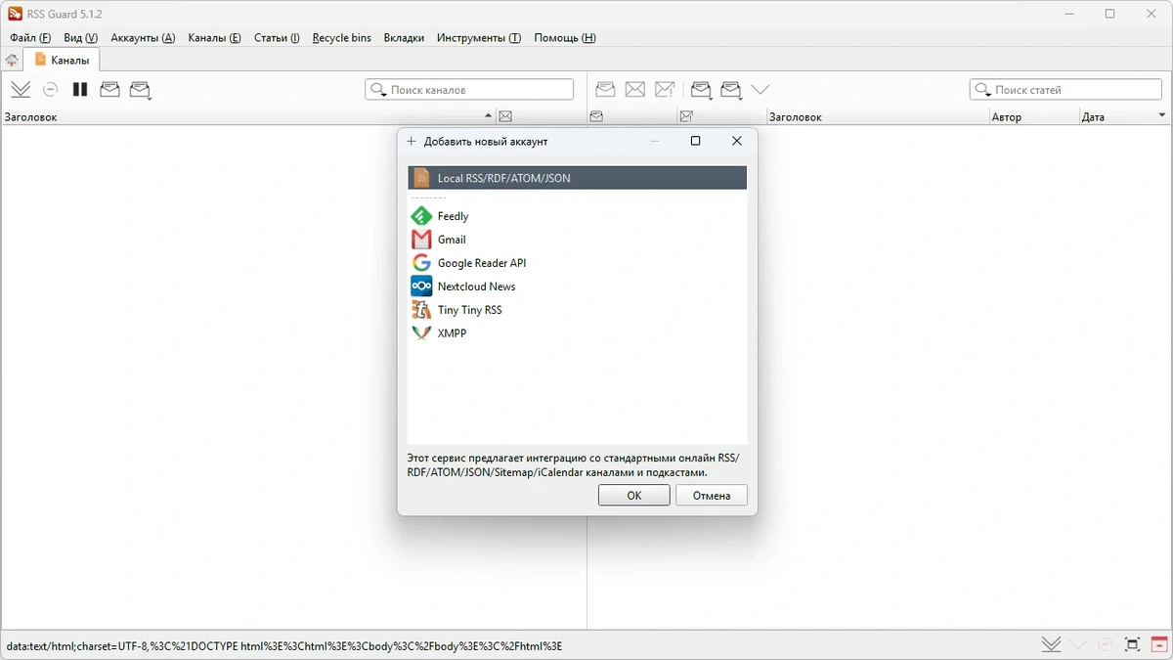This screenshot has width=1173, height=660.
Task: Click envelope column header in article list
Action: (596, 116)
